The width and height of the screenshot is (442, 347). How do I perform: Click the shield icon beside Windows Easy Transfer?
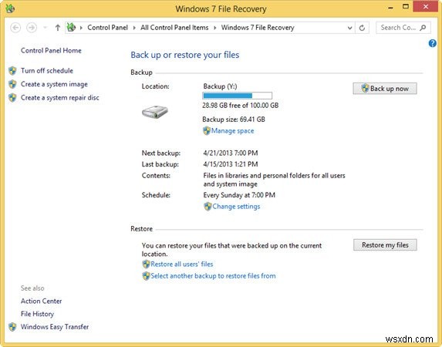tap(12, 327)
